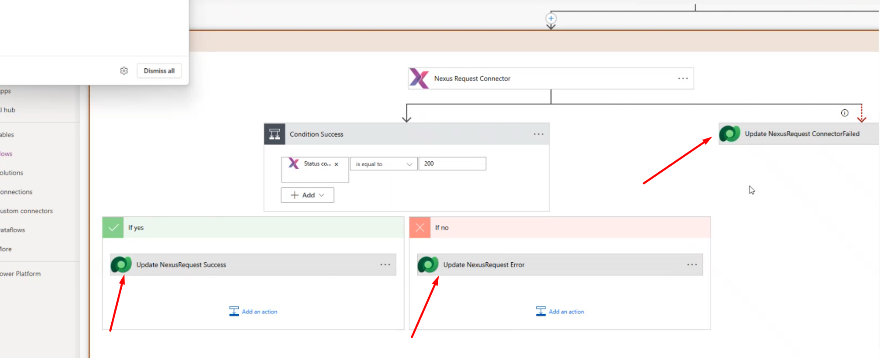Screen dimensions: 880x358
Task: Open notification settings gear icon
Action: coord(124,71)
